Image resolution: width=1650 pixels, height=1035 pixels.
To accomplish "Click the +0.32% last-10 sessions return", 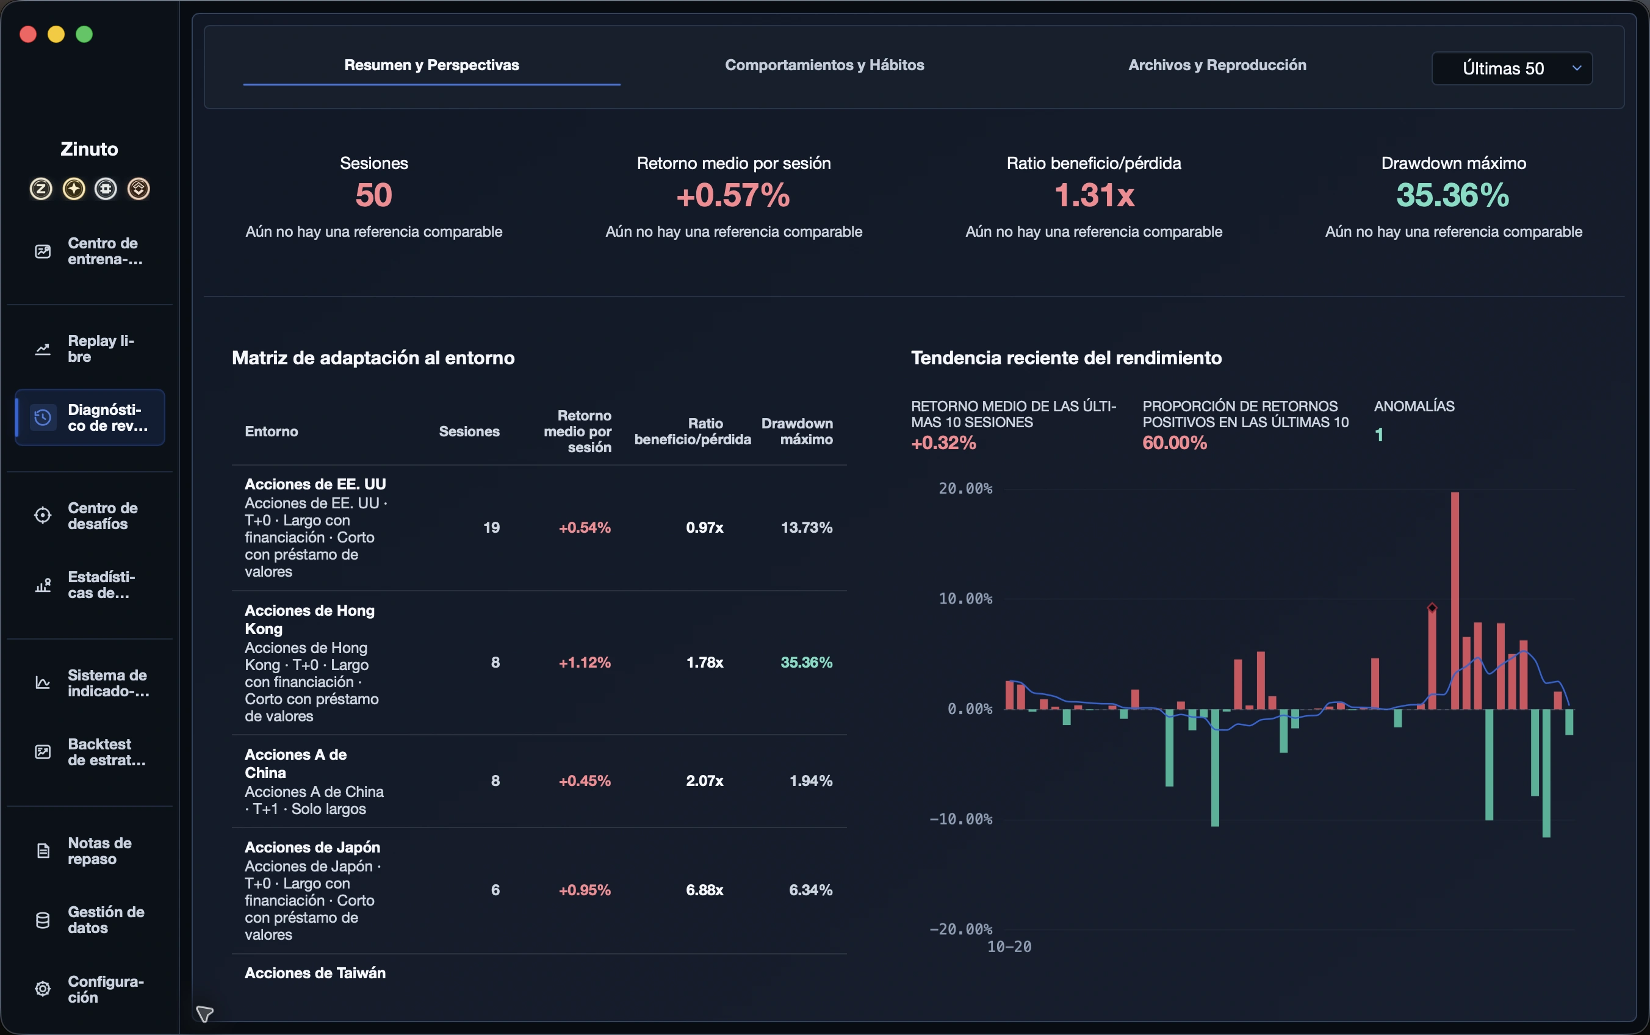I will (x=944, y=443).
